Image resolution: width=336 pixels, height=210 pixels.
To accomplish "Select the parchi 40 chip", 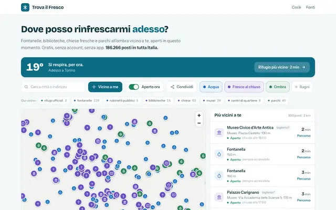I will 277,100.
